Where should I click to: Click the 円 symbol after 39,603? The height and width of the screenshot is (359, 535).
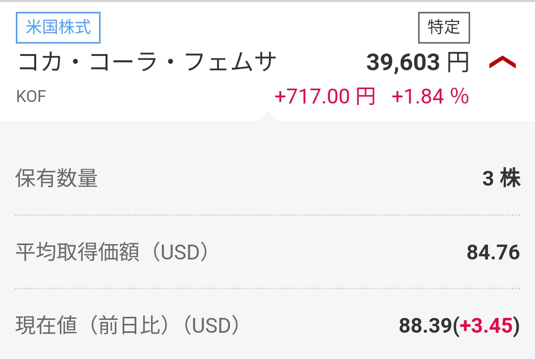click(458, 62)
